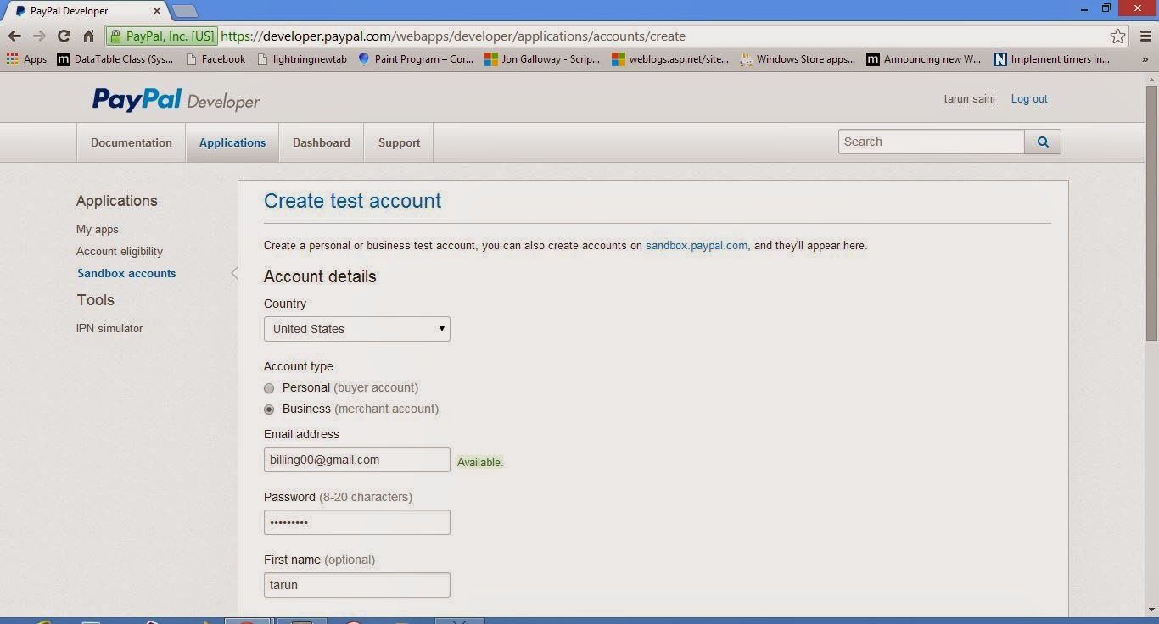Open the Country dropdown showing United States
Viewport: 1159px width, 624px height.
coord(357,329)
